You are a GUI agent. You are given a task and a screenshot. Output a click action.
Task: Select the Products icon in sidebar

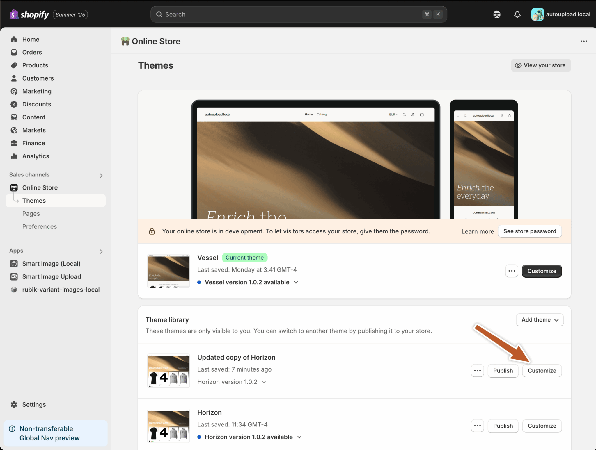[14, 65]
